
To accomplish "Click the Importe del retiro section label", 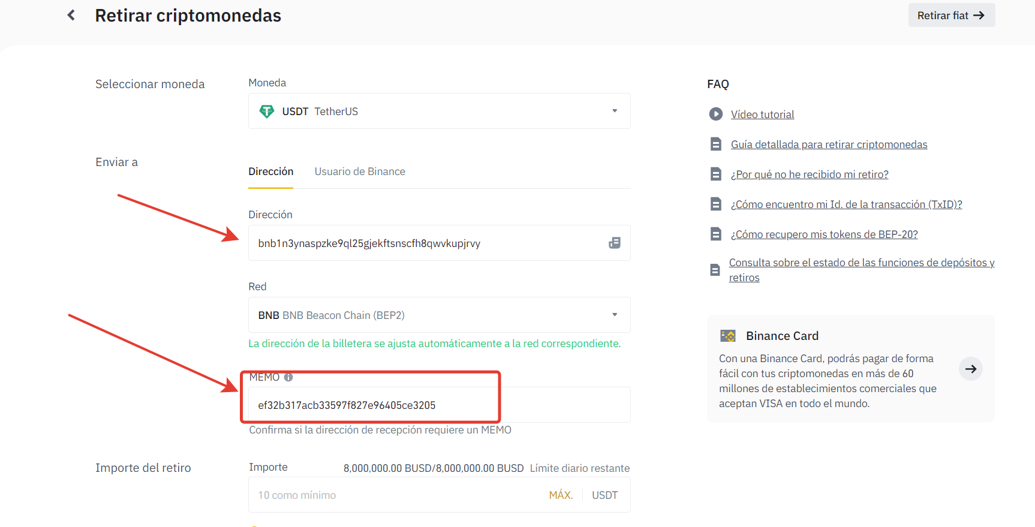I will click(x=143, y=468).
